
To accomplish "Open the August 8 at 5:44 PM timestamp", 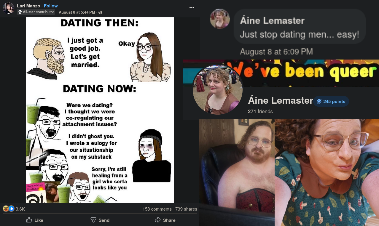I will click(77, 12).
